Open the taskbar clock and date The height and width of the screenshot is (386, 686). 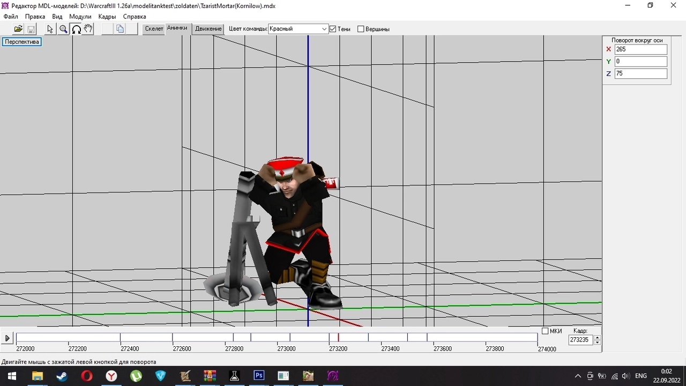tap(666, 376)
